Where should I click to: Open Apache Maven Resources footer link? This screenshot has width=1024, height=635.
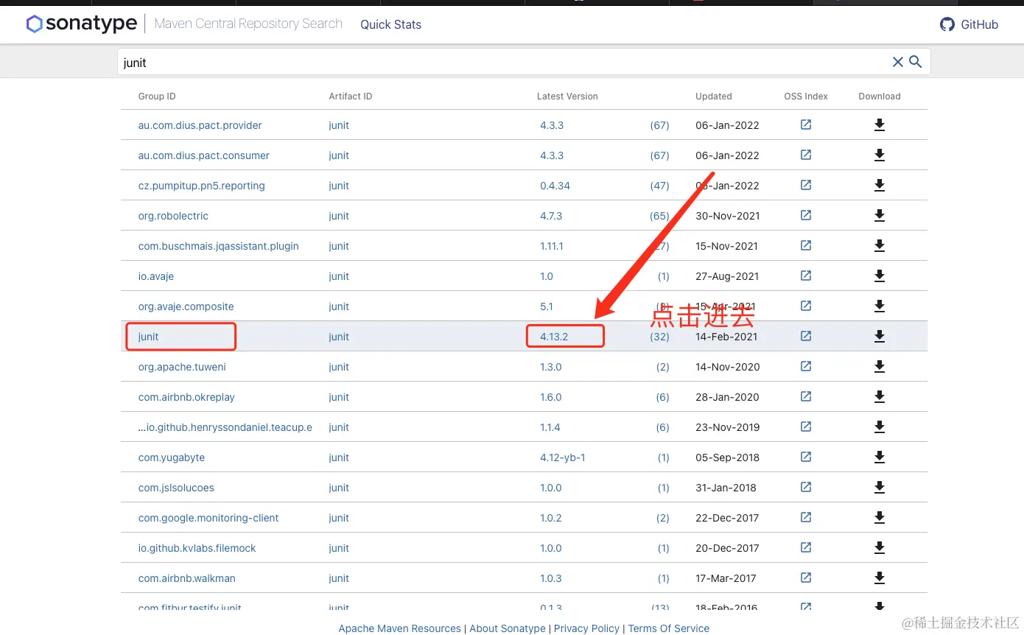point(400,628)
